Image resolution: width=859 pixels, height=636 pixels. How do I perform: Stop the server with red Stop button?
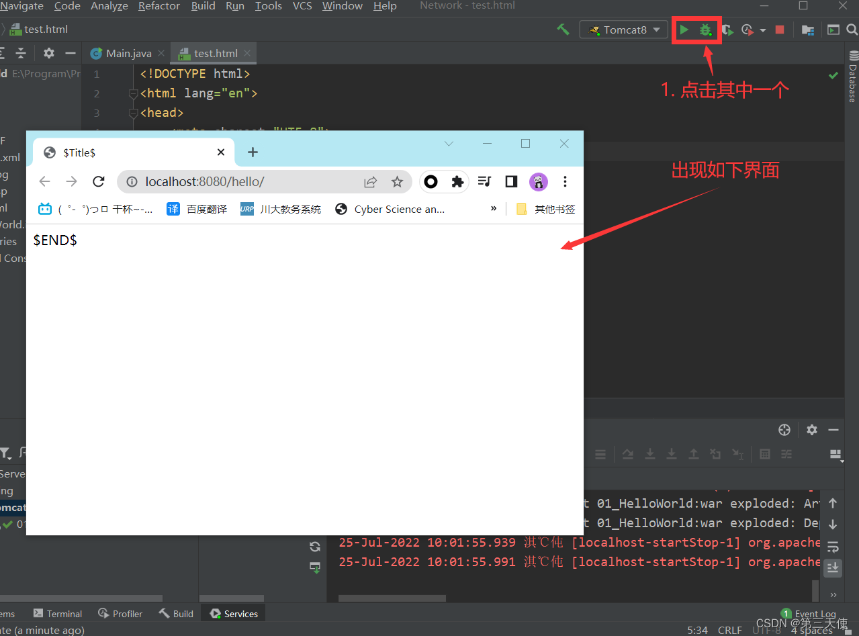(x=780, y=30)
